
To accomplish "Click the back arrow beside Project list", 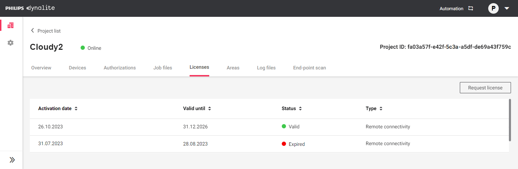I will click(33, 31).
